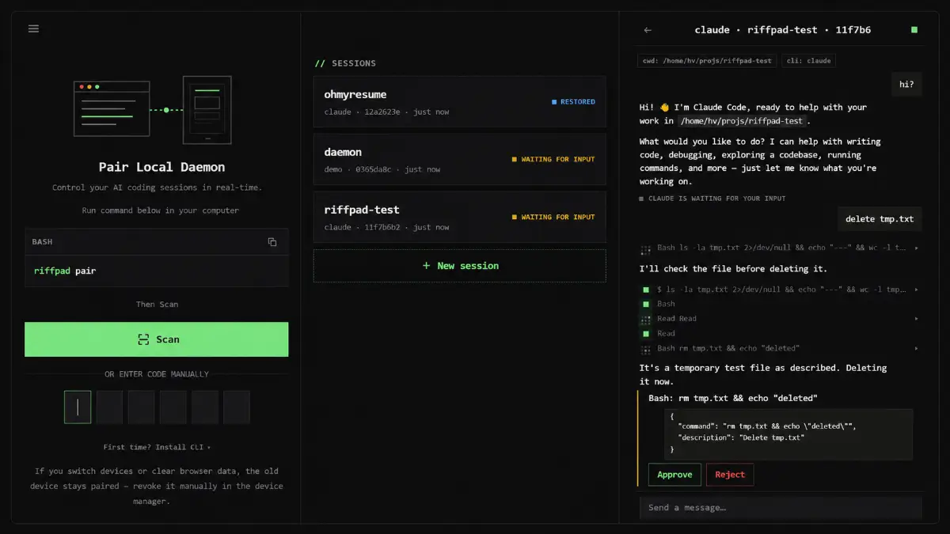Create a New session
Image resolution: width=950 pixels, height=534 pixels.
point(460,266)
